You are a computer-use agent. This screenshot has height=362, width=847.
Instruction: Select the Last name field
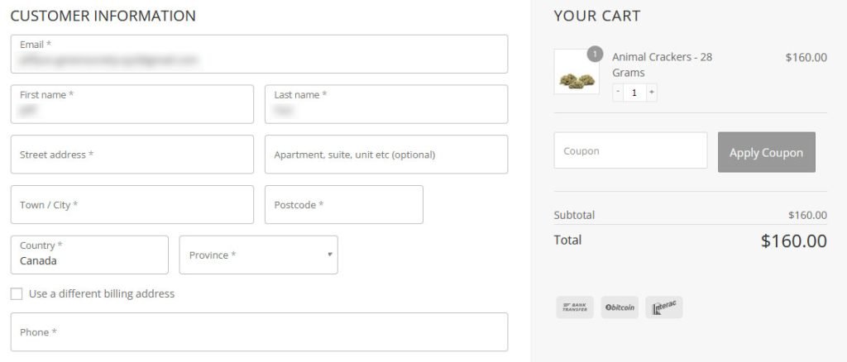pyautogui.click(x=385, y=104)
